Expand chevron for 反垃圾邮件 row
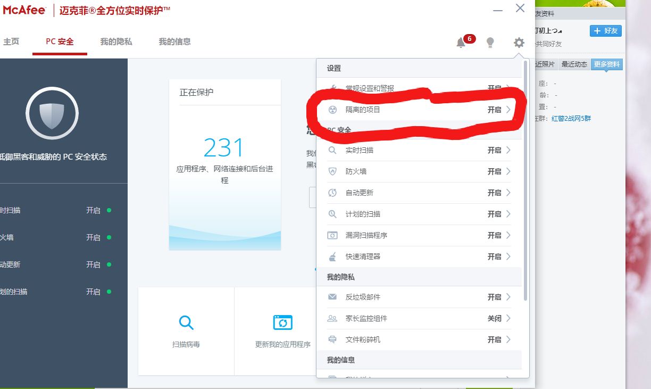The image size is (651, 389). (508, 297)
